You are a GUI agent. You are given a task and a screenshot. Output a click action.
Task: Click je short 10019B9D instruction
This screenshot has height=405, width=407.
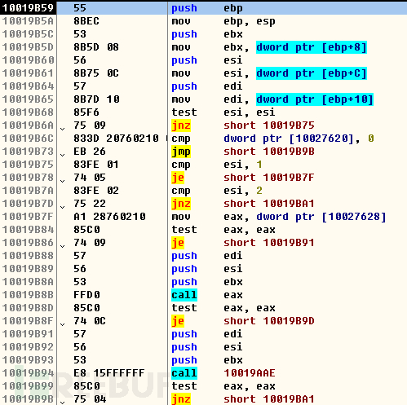coord(243,321)
